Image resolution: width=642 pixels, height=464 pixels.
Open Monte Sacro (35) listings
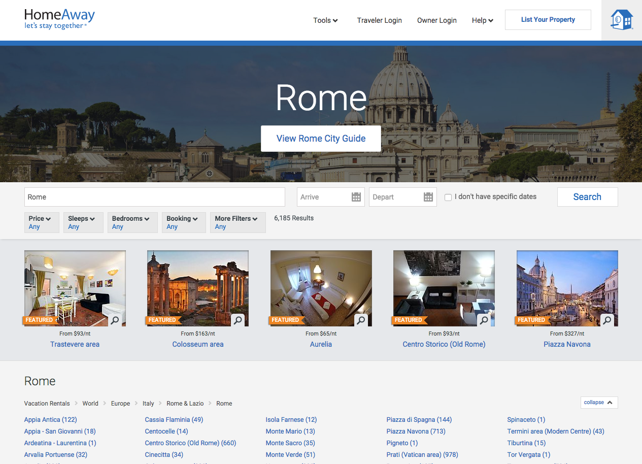(x=290, y=443)
